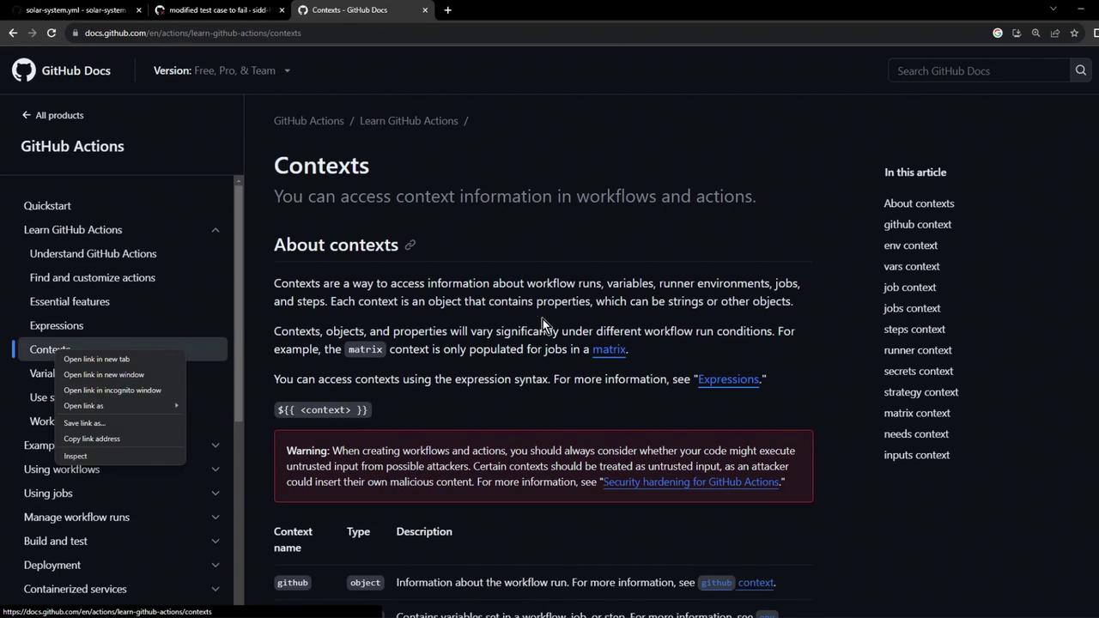Screen dimensions: 1099x618
Task: Click the share page icon in address bar
Action: pos(1055,33)
